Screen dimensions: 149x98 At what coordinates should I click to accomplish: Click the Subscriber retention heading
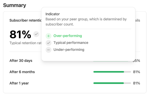point(26,20)
